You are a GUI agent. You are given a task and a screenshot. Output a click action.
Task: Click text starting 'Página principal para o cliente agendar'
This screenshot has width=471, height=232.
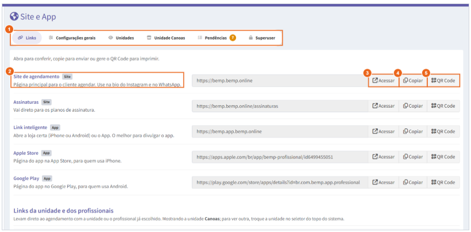(98, 85)
